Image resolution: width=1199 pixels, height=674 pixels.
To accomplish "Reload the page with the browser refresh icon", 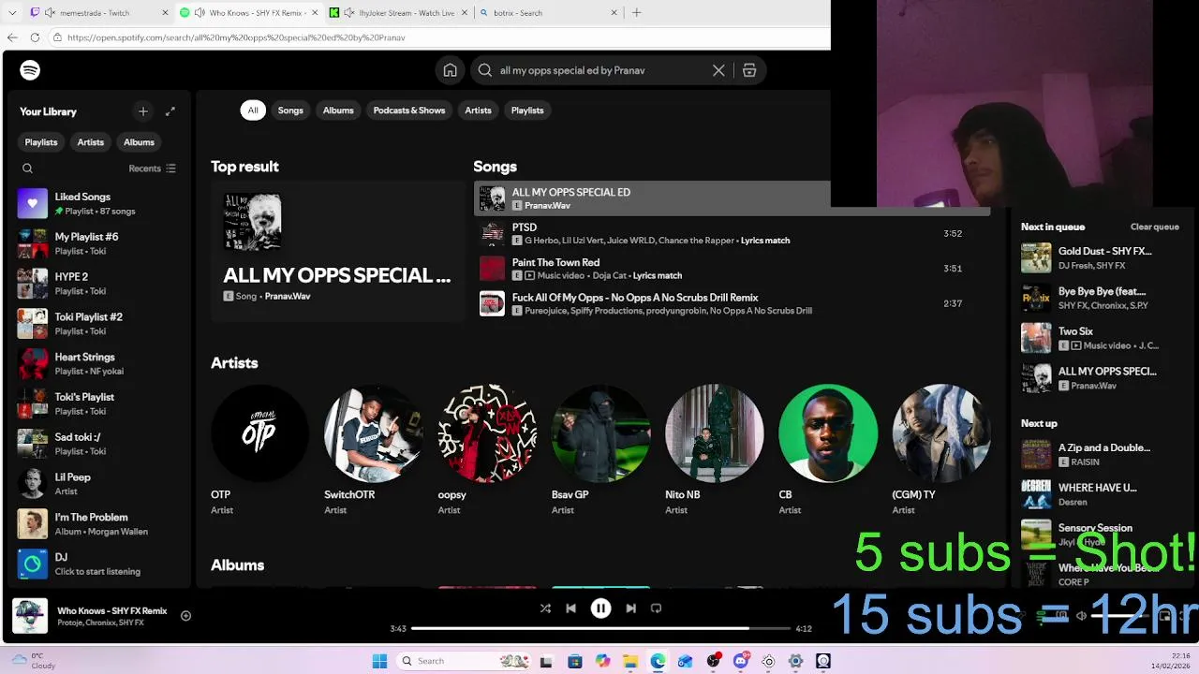I will coord(35,37).
